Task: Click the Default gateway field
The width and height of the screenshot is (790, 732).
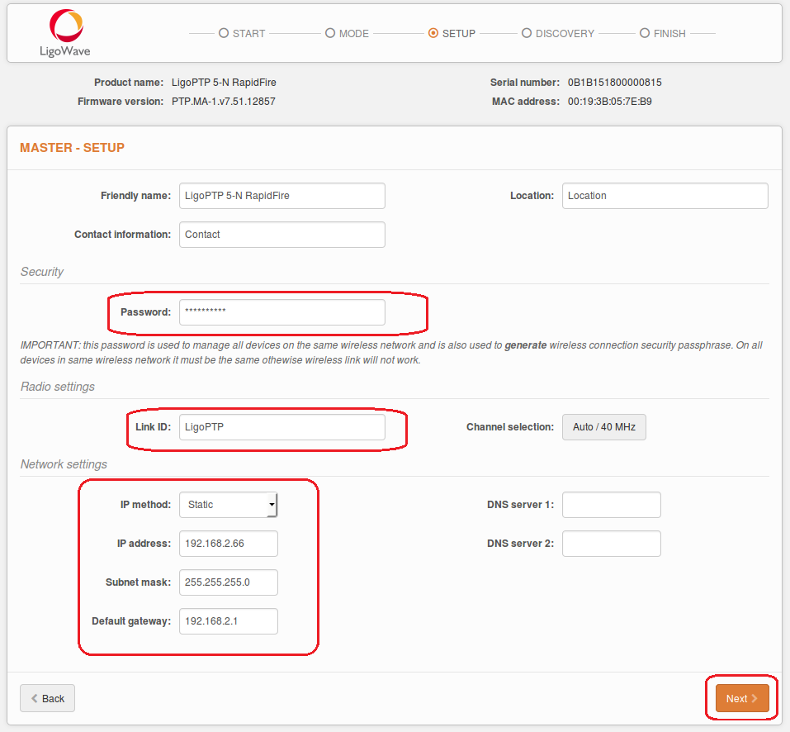Action: (x=228, y=621)
